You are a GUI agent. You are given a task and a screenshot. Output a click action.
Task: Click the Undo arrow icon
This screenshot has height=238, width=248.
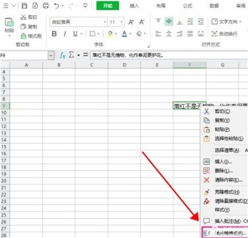pyautogui.click(x=57, y=6)
